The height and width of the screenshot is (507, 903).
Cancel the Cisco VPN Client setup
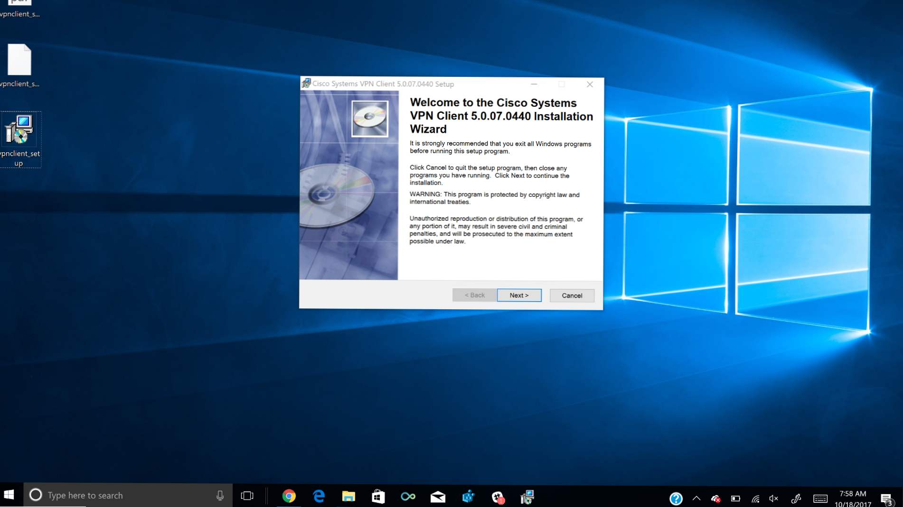point(572,295)
